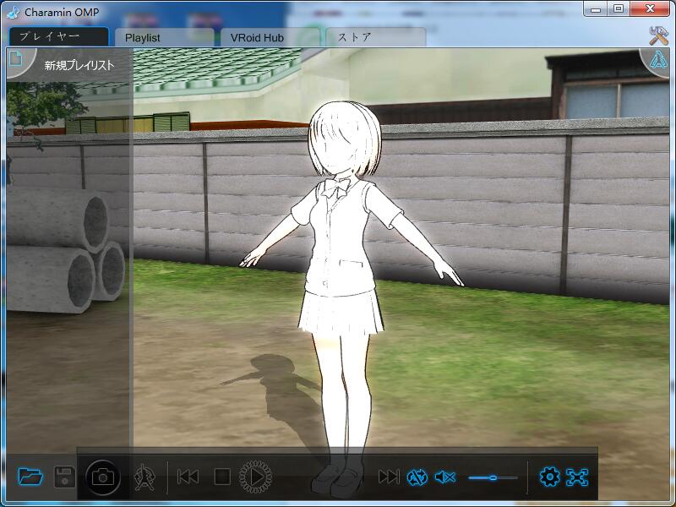Switch to the プレイヤー tab

[59, 37]
